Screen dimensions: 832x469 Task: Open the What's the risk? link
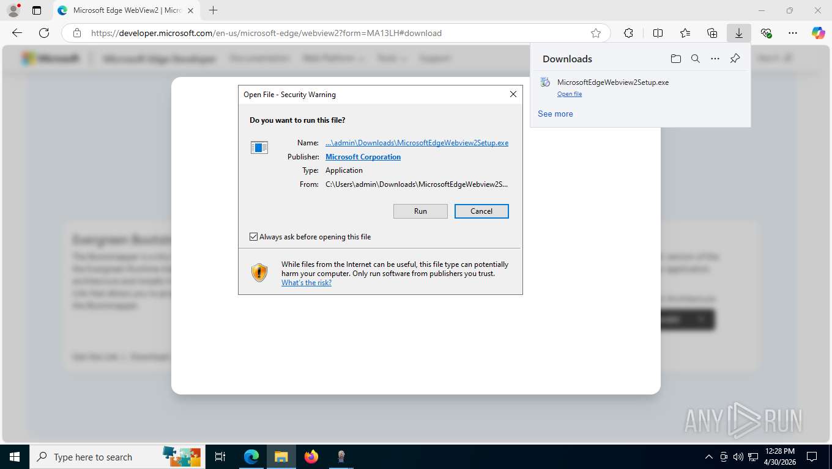click(306, 283)
